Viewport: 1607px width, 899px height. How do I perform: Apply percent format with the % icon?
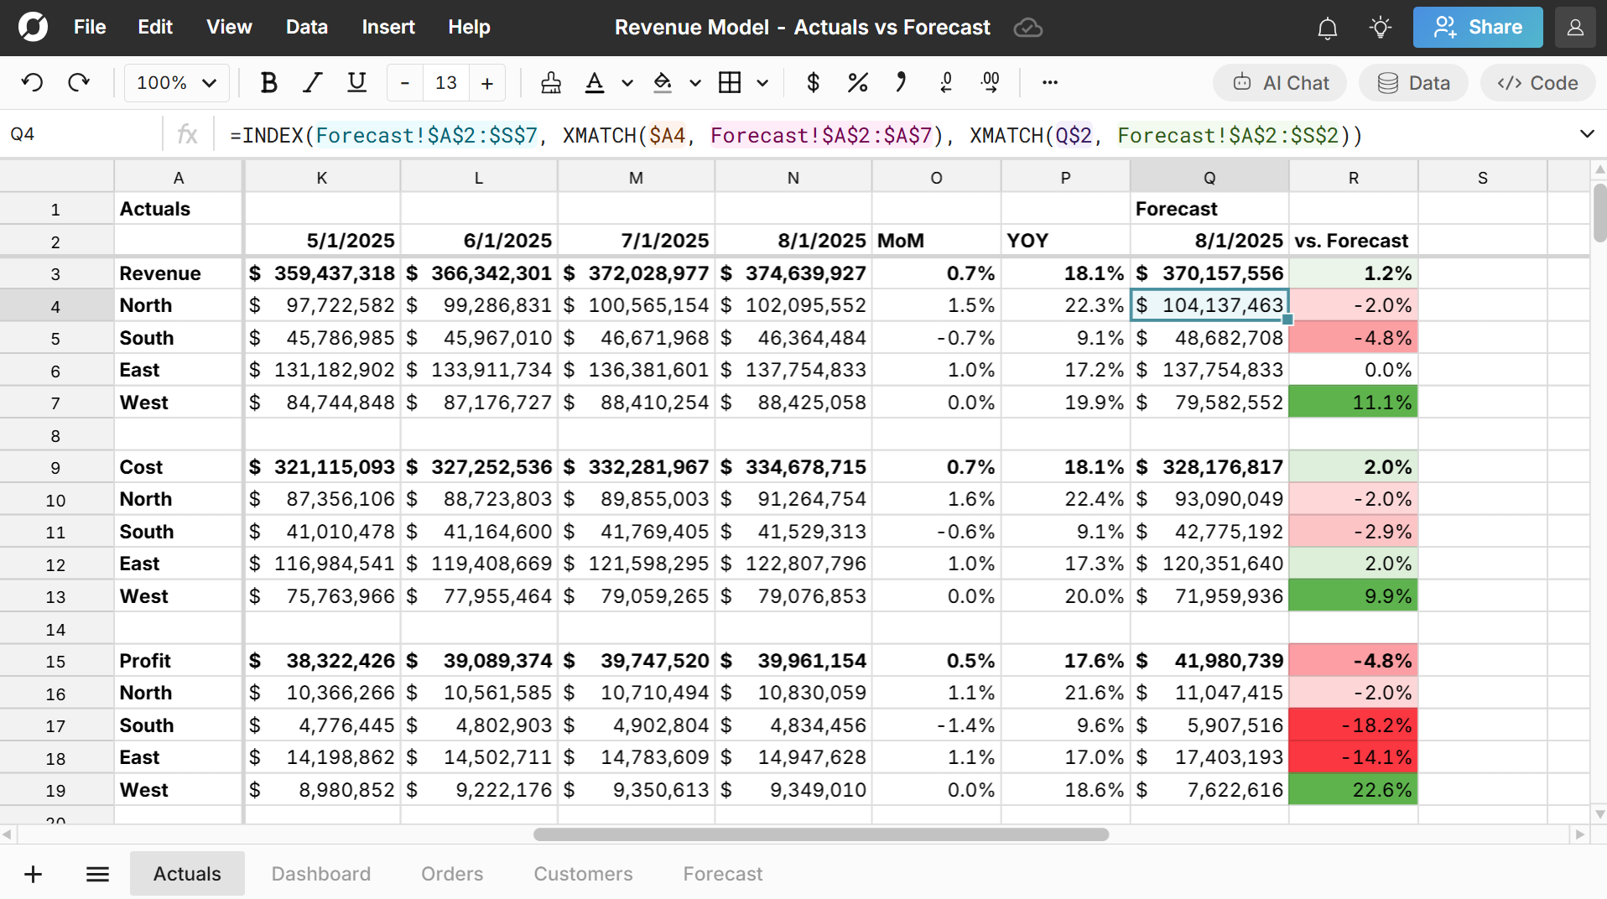coord(857,82)
